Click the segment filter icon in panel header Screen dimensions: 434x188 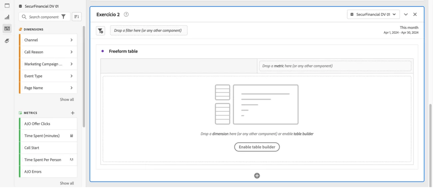tap(101, 31)
